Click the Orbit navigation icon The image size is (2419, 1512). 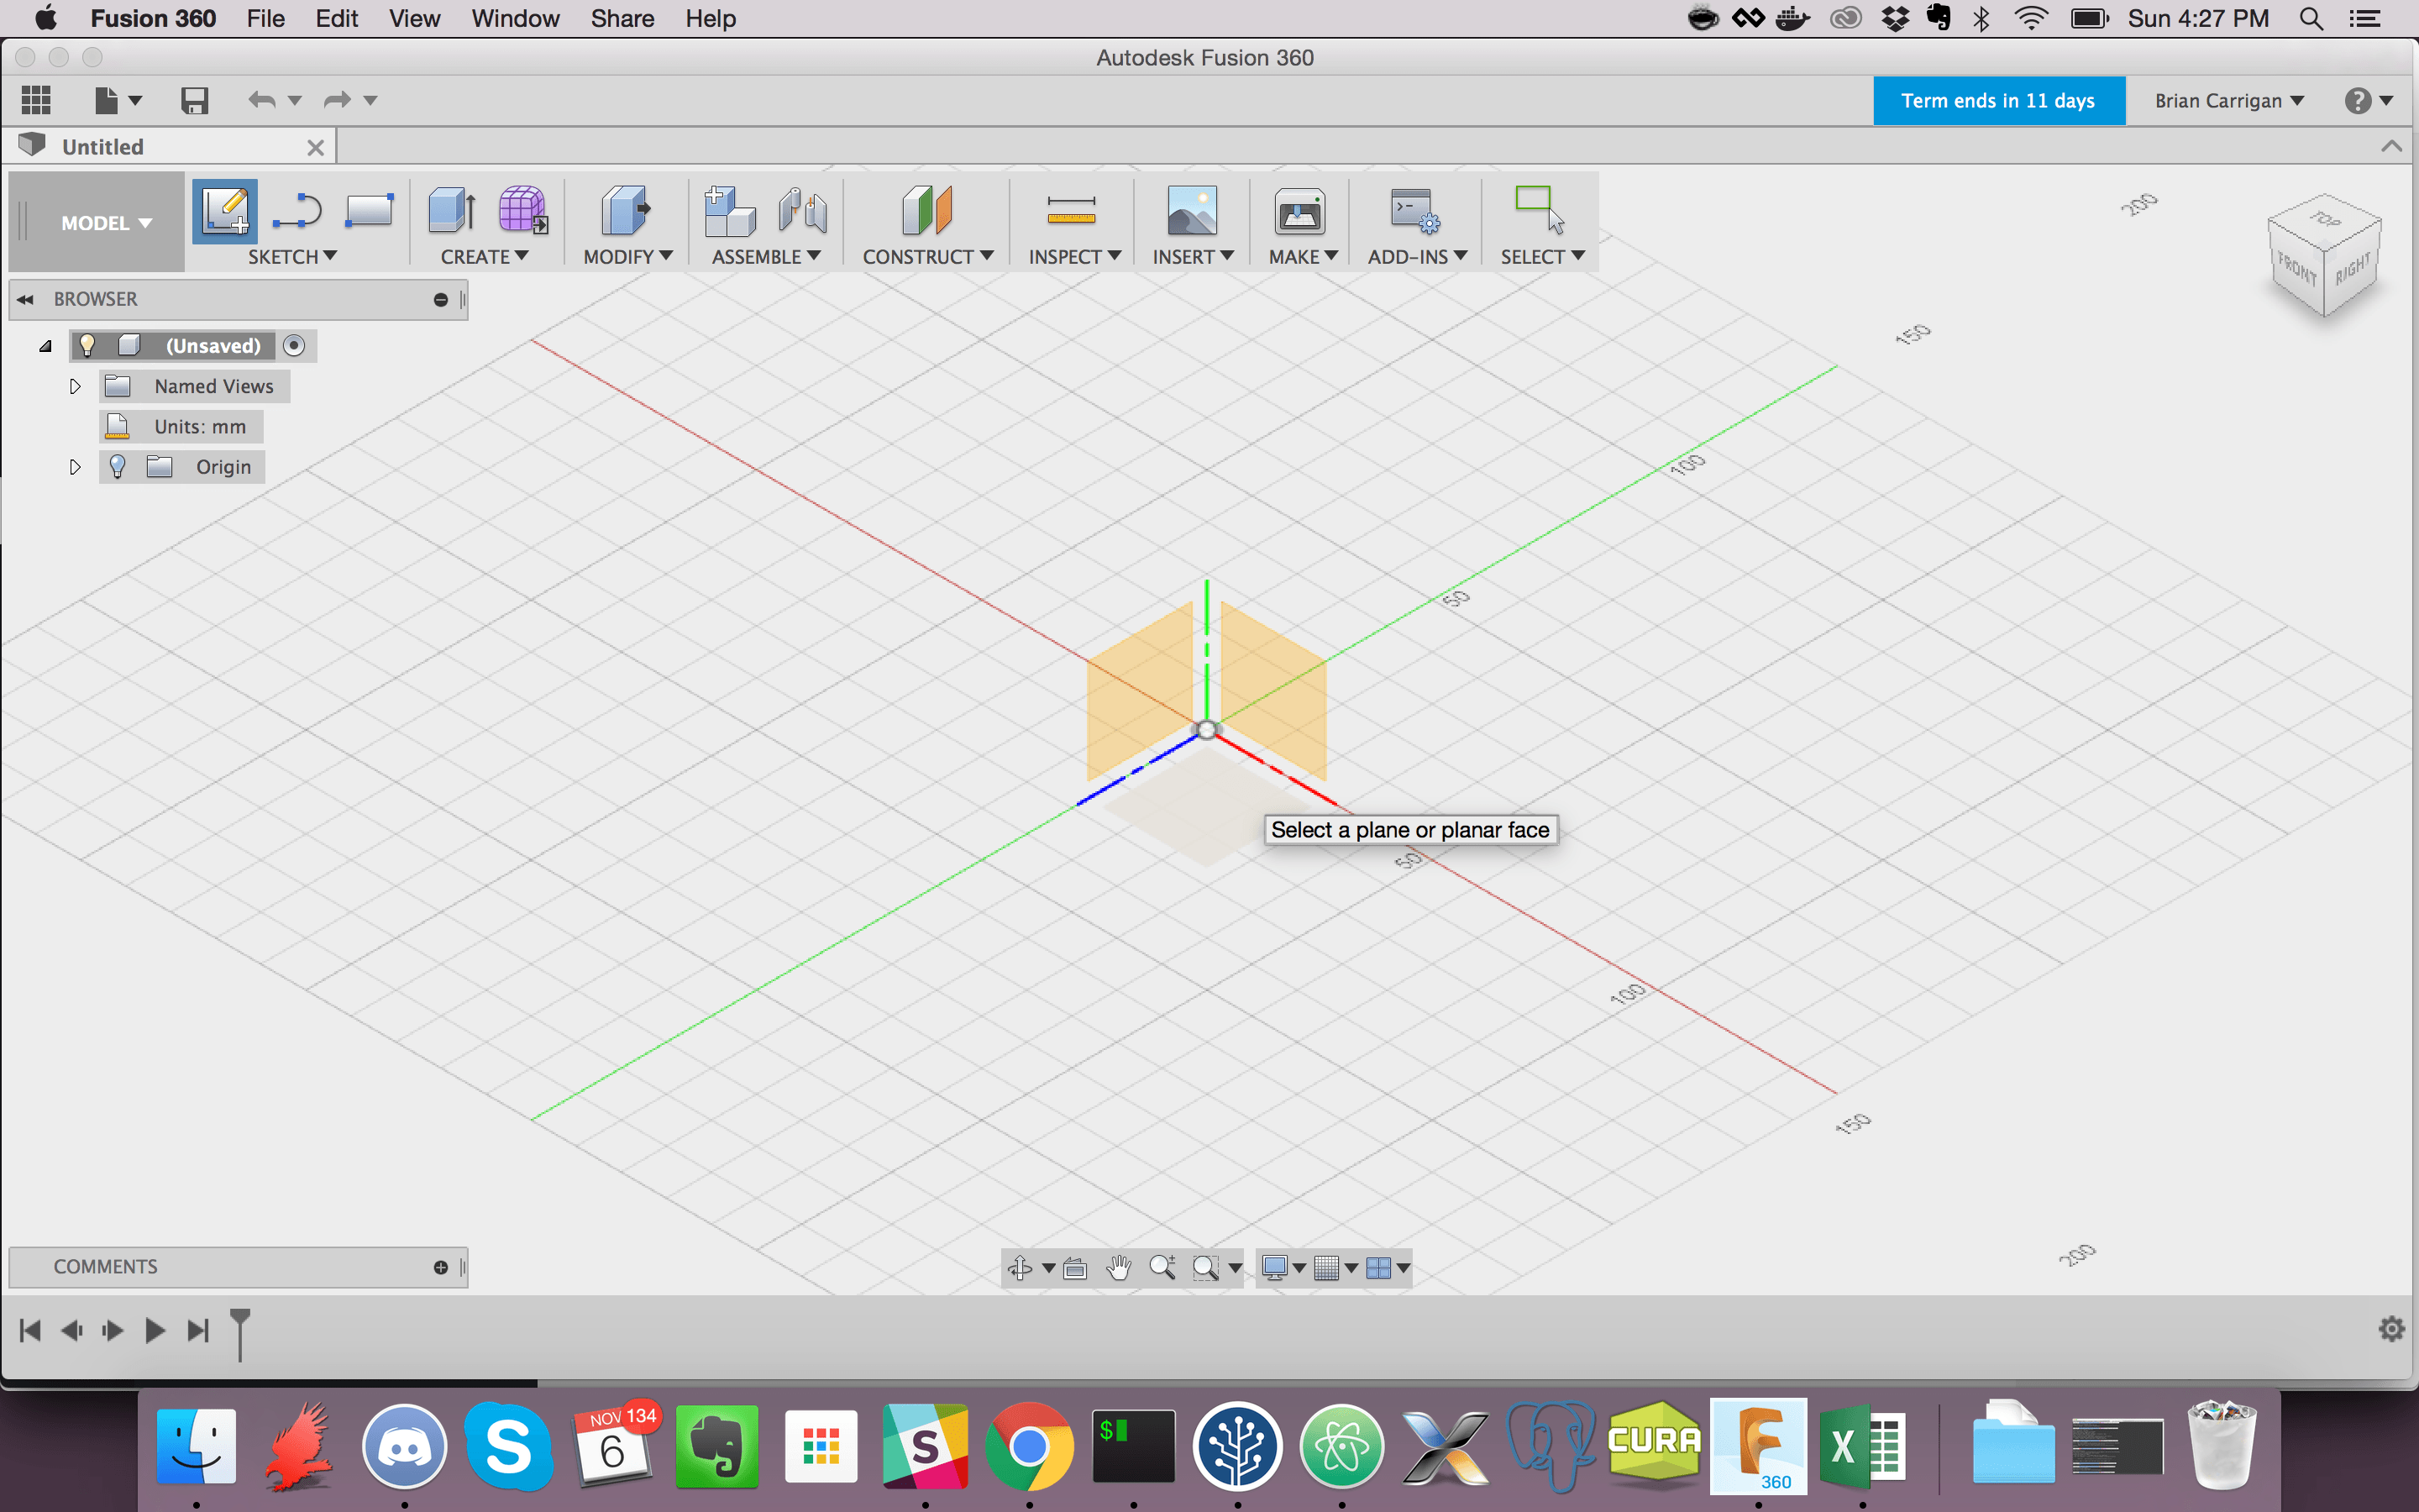pyautogui.click(x=1020, y=1268)
